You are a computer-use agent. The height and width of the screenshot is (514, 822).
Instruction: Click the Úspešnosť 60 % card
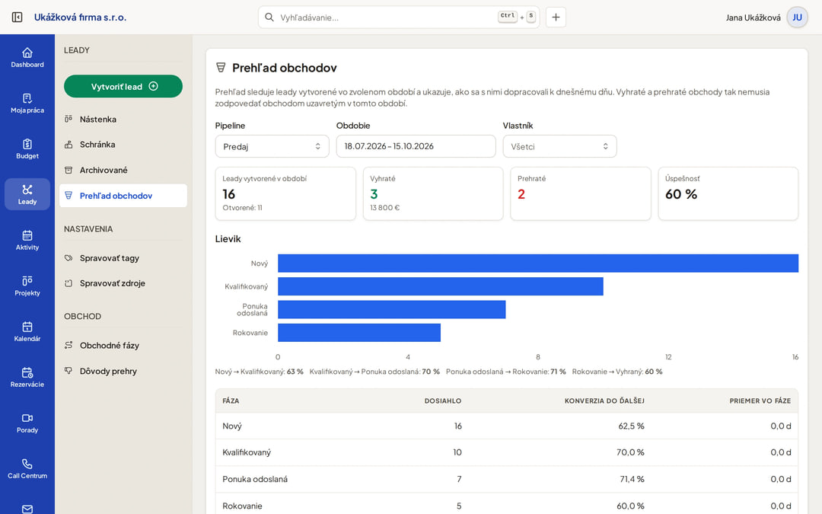pyautogui.click(x=728, y=193)
